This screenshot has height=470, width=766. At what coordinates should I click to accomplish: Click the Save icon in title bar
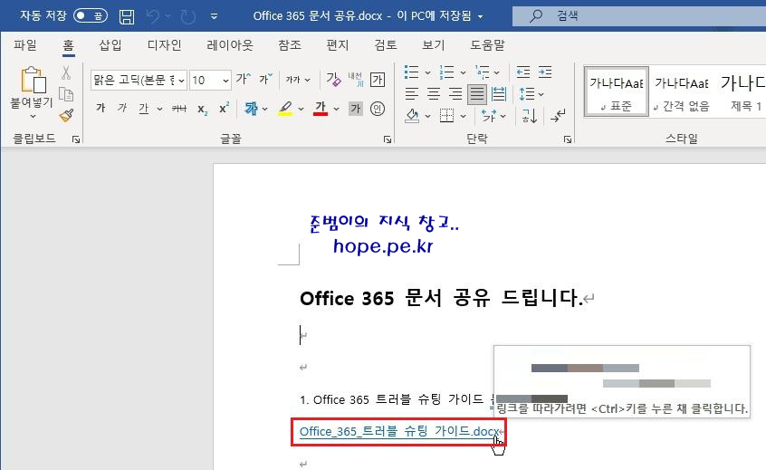127,16
